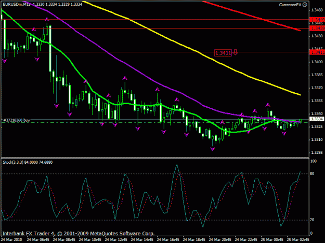Click the CurrenseeEA smiley face icon
This screenshot has height=243, width=325.
(305, 5)
